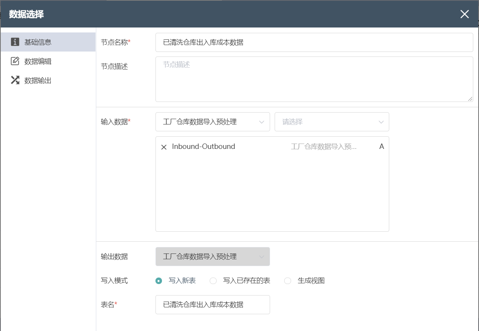Remove the Inbound-Outbound entry with its X icon
This screenshot has height=331, width=479.
point(164,147)
